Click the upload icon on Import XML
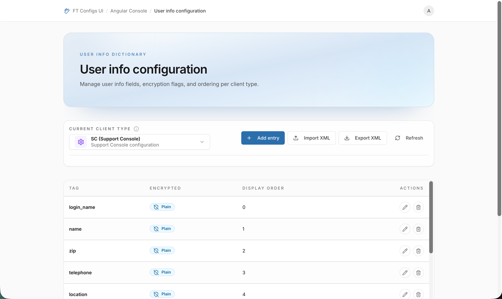The image size is (502, 299). click(296, 138)
